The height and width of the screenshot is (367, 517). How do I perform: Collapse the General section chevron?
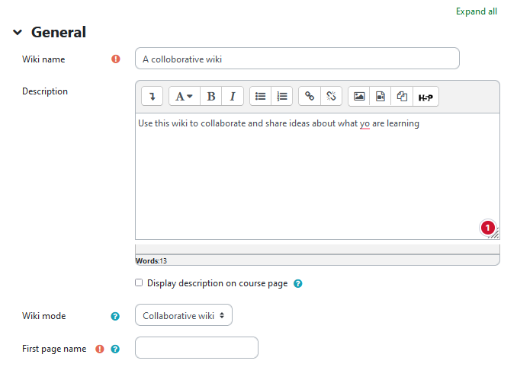[x=18, y=32]
